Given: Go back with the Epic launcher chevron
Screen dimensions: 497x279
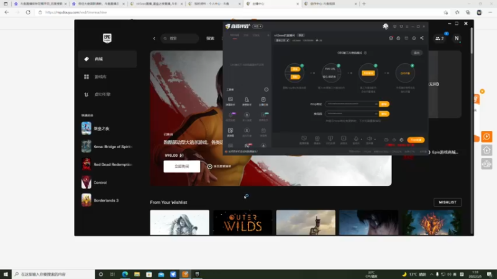Looking at the screenshot, I should tap(154, 38).
